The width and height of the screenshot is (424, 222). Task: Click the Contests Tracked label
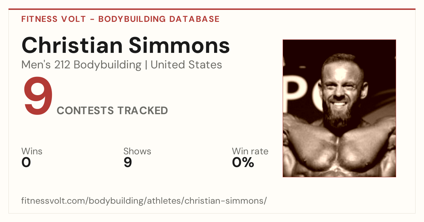[112, 111]
